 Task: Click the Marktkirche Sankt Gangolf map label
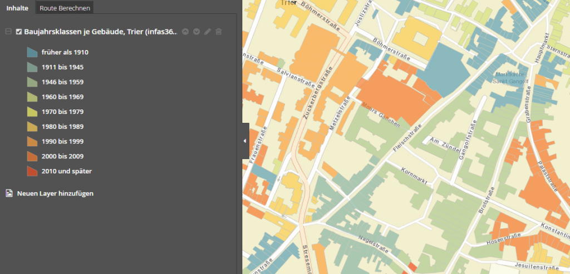(x=510, y=77)
